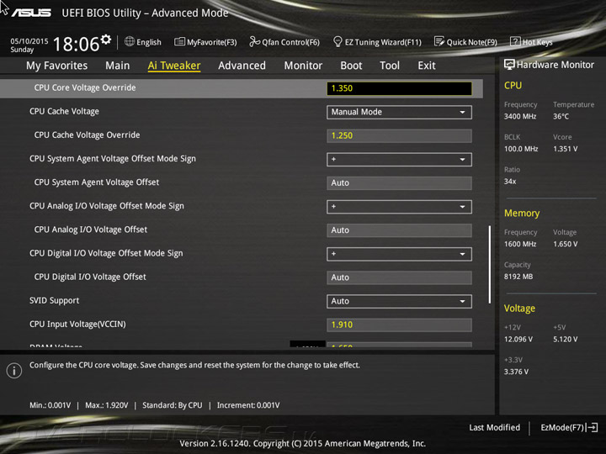Viewport: 606px width, 454px height.
Task: Click the MyFavorite folder icon
Action: point(179,42)
